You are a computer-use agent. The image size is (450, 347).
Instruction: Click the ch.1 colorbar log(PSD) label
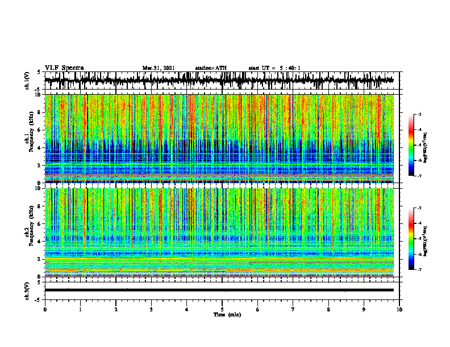tap(426, 148)
